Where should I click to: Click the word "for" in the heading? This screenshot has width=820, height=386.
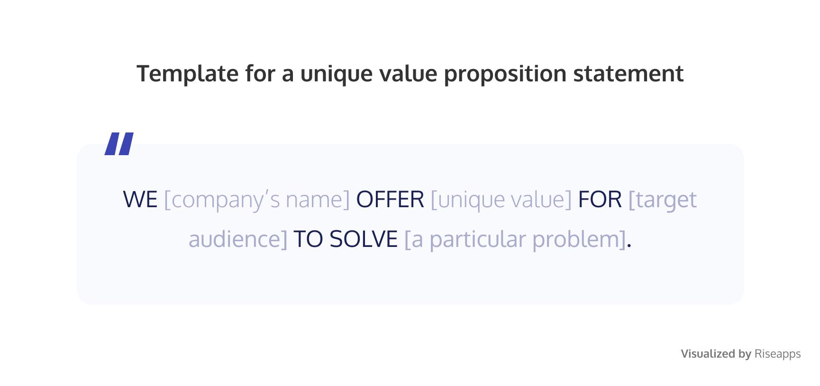tap(260, 74)
